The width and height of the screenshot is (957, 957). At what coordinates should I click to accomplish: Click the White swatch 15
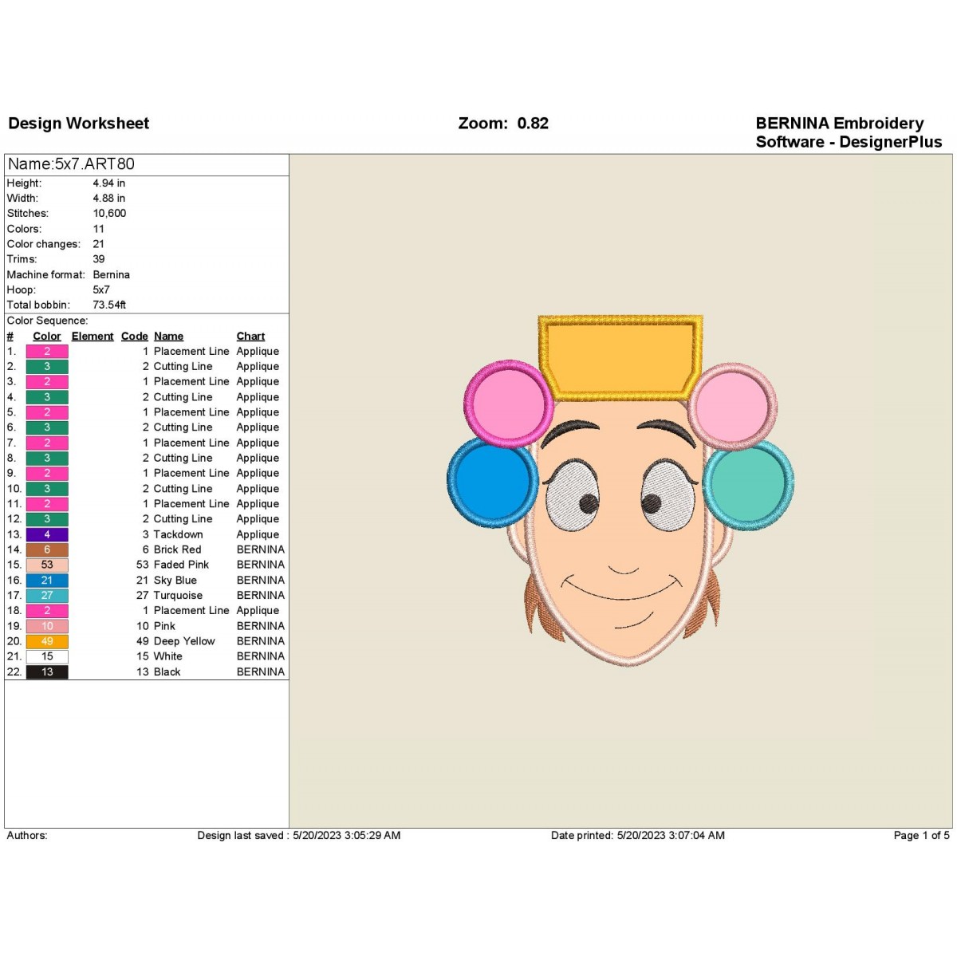point(47,657)
